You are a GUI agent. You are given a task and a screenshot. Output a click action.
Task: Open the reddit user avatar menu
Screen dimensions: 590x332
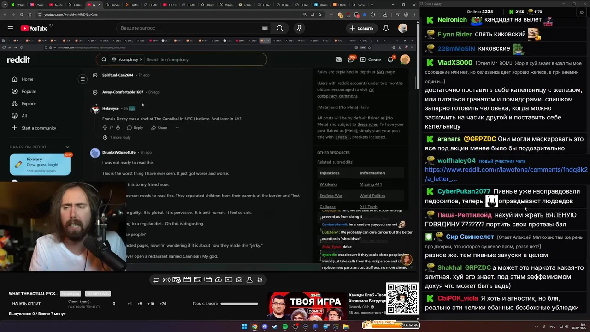point(405,59)
